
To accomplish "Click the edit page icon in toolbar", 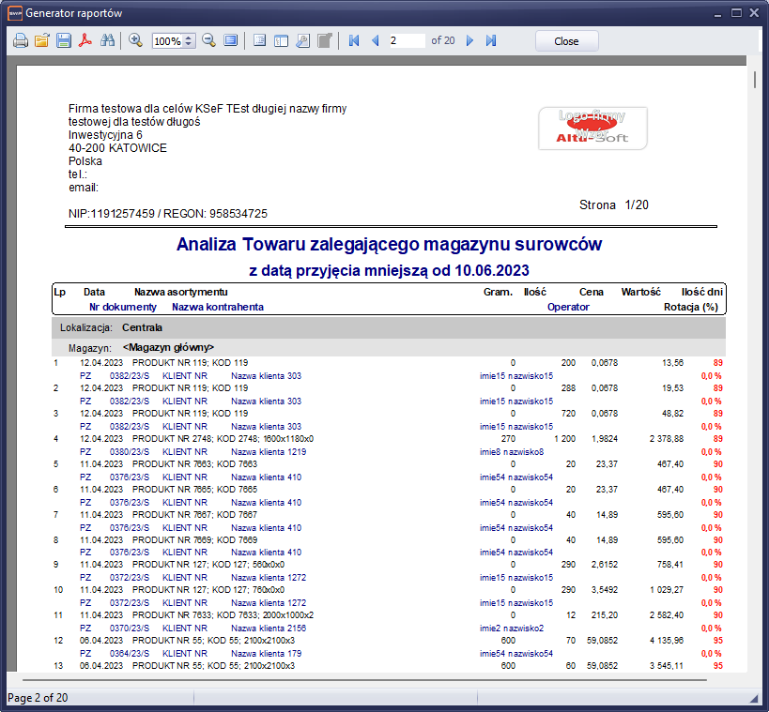I will coord(324,41).
